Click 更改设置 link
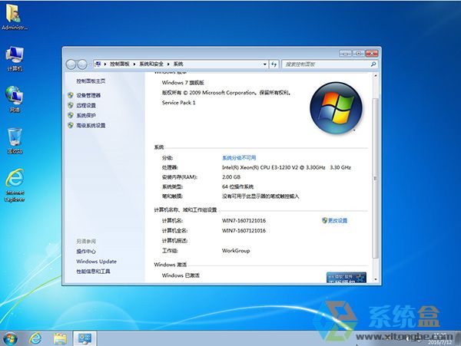The image size is (461, 346). tap(337, 220)
